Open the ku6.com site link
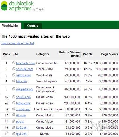This screenshot has height=137, width=119. click(x=22, y=128)
